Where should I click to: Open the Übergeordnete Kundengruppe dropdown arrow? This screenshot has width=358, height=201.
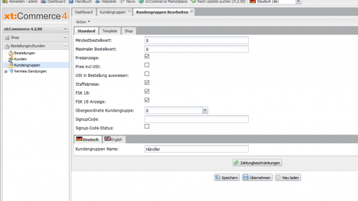point(205,110)
